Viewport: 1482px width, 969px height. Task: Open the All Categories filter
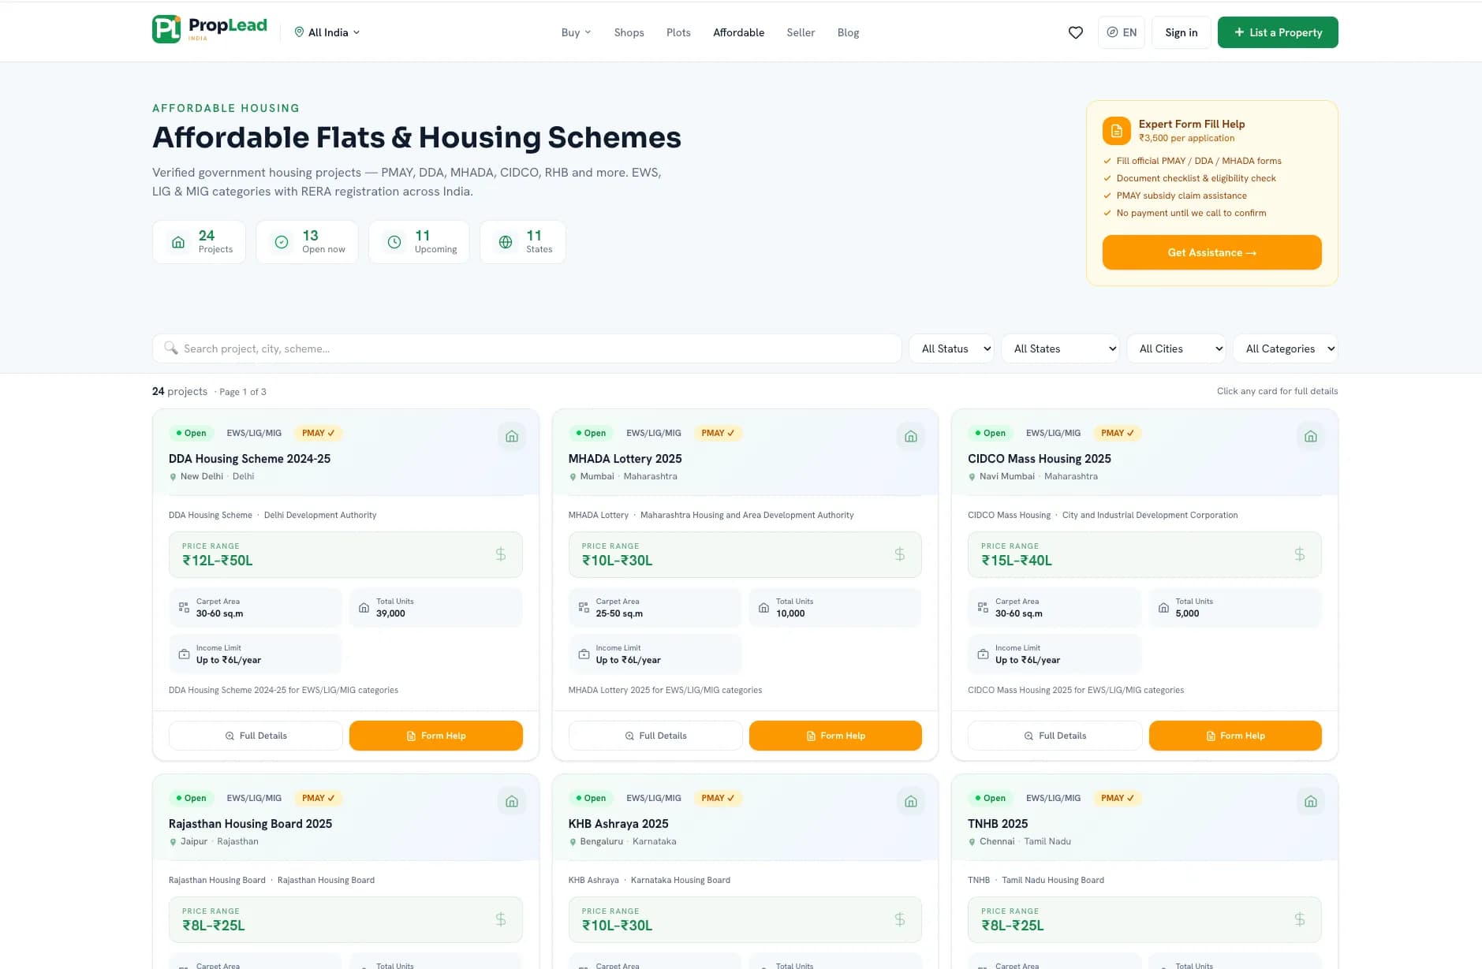(x=1286, y=348)
